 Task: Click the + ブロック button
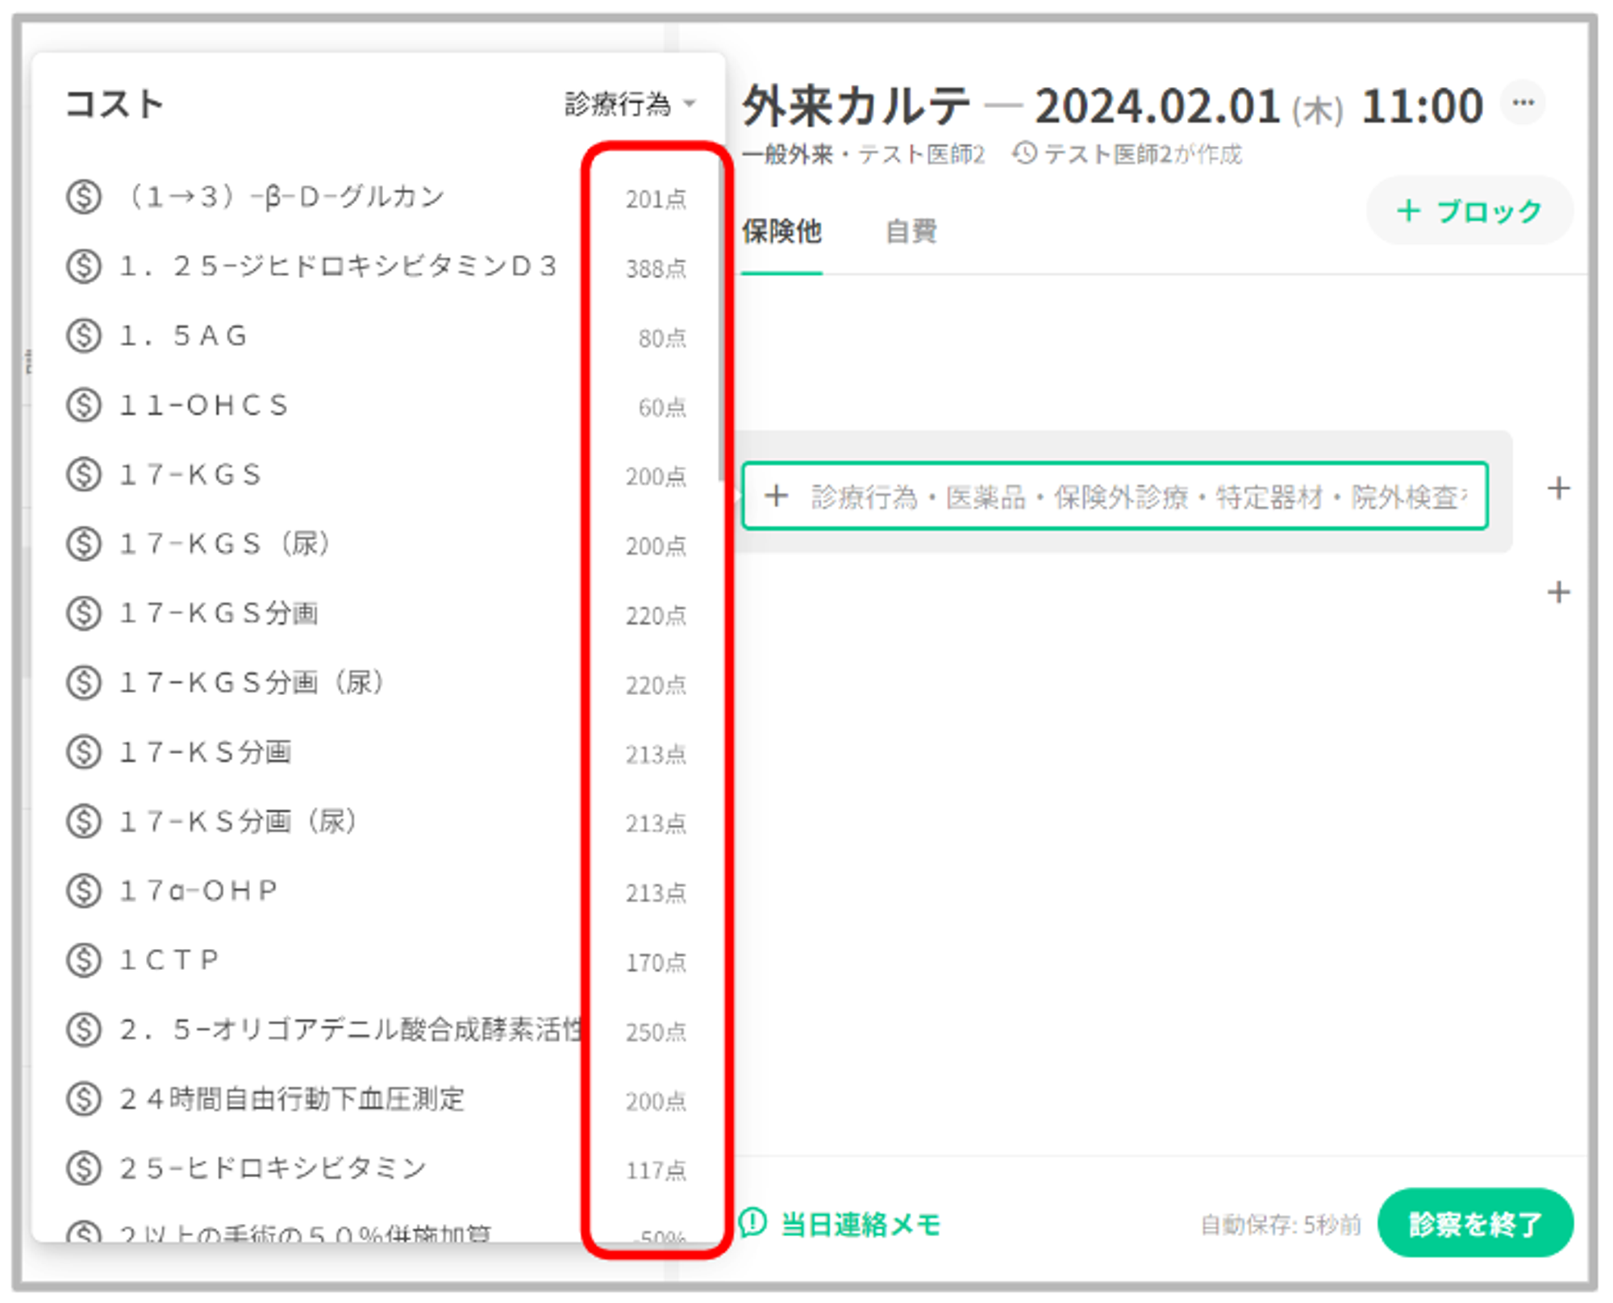tap(1469, 211)
